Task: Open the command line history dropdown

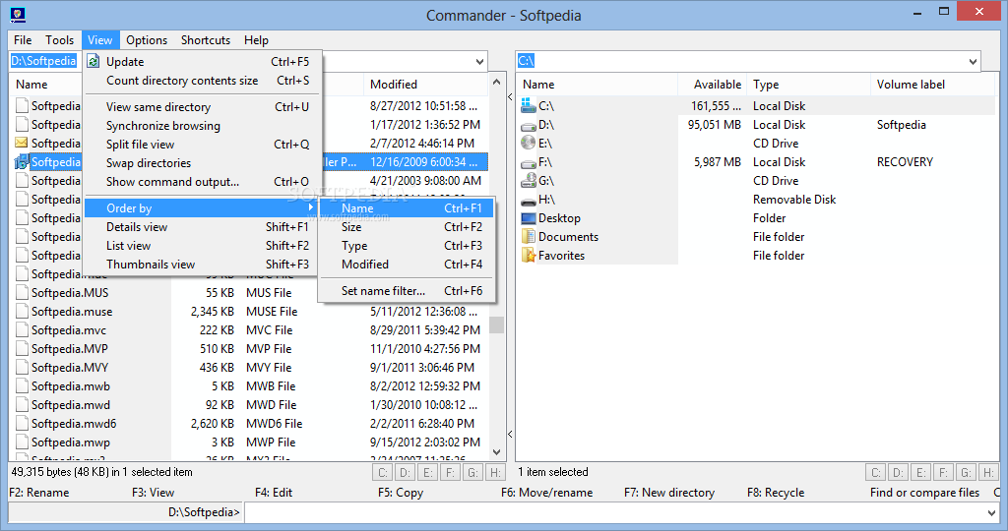Action: click(990, 512)
